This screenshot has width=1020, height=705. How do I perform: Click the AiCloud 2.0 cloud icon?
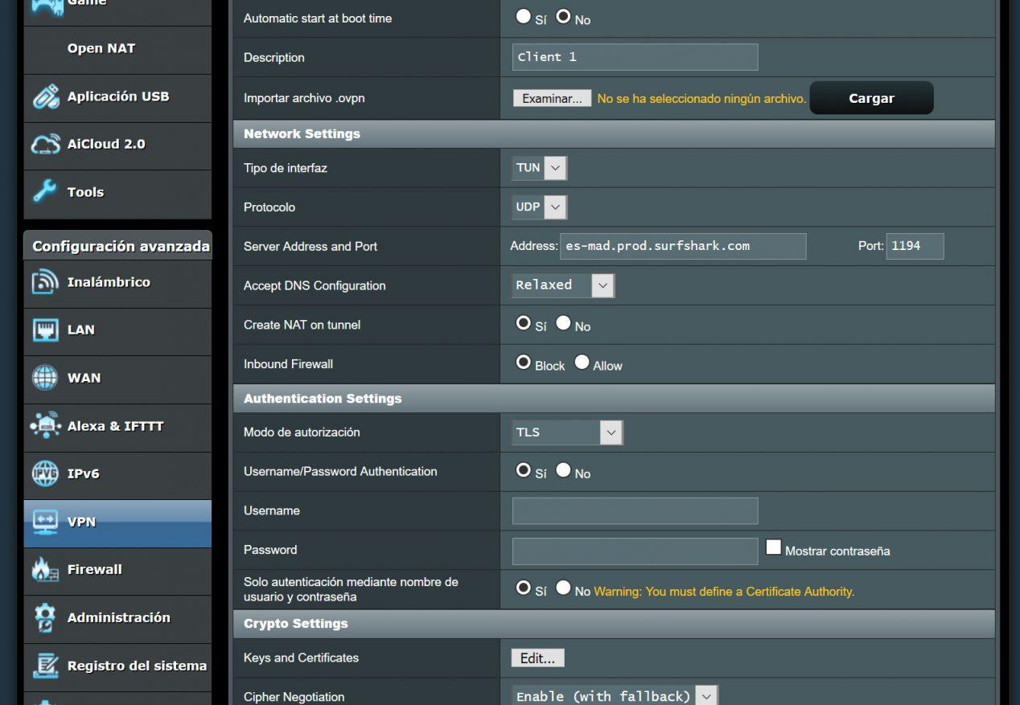point(46,145)
